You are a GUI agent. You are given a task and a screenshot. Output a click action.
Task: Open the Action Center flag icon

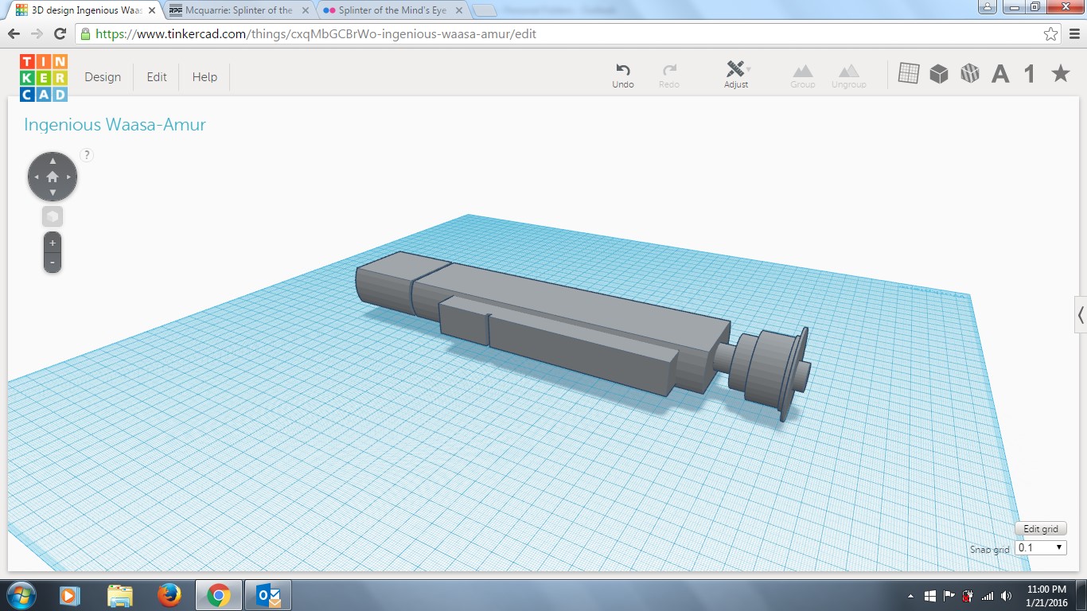(949, 596)
